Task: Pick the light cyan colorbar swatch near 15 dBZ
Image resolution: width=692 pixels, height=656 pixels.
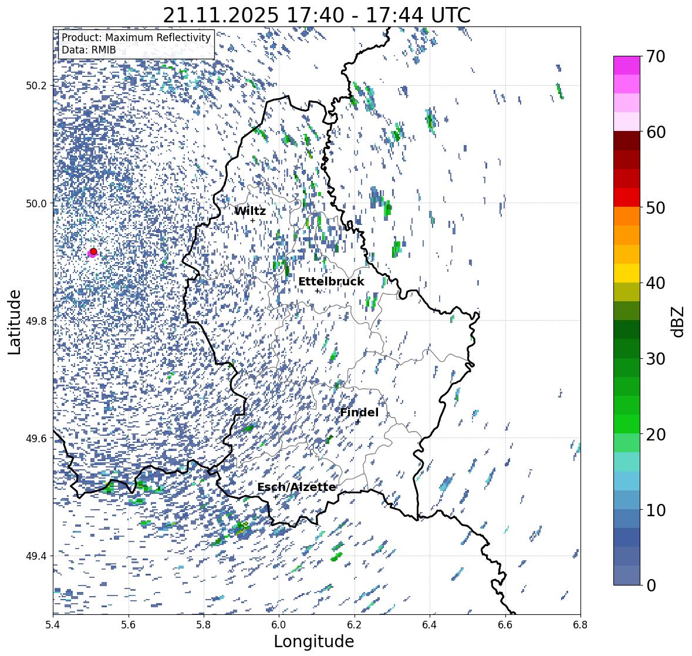Action: [627, 462]
